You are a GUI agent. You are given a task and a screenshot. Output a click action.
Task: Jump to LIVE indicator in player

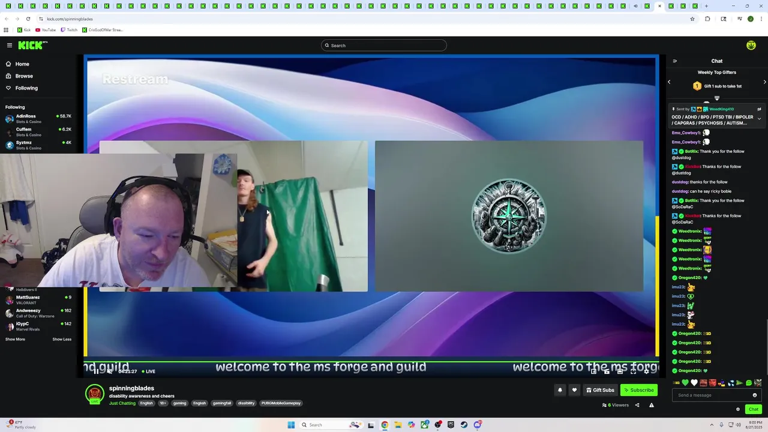[148, 371]
